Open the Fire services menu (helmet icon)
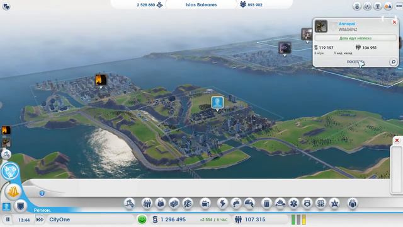Viewport: 403px width, 227px height. coord(280,204)
